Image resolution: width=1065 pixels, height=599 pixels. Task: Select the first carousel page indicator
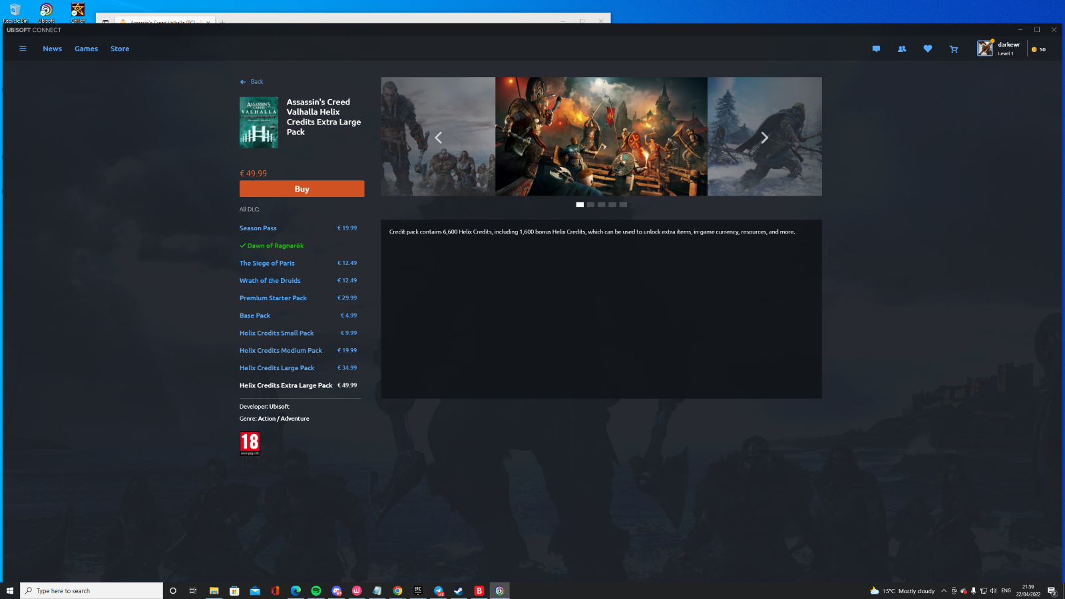coord(580,205)
